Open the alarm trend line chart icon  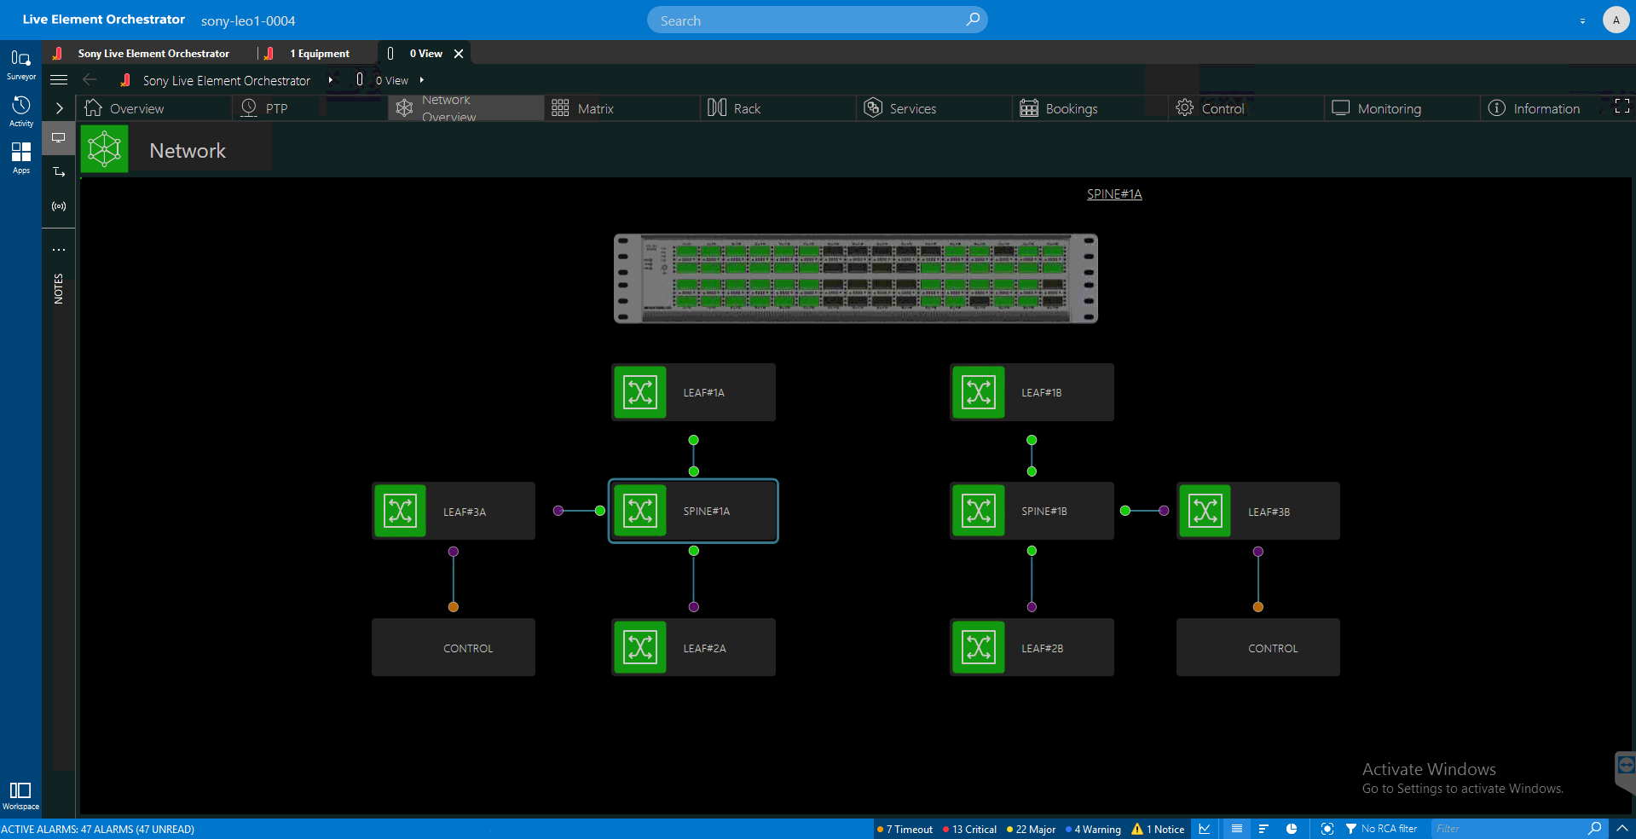[1205, 829]
